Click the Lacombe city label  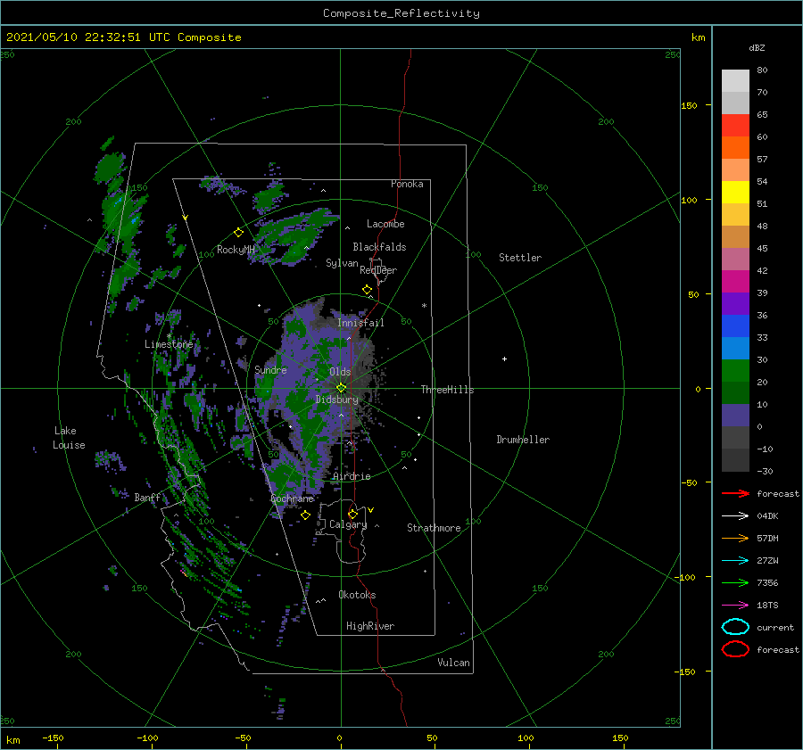pyautogui.click(x=385, y=224)
